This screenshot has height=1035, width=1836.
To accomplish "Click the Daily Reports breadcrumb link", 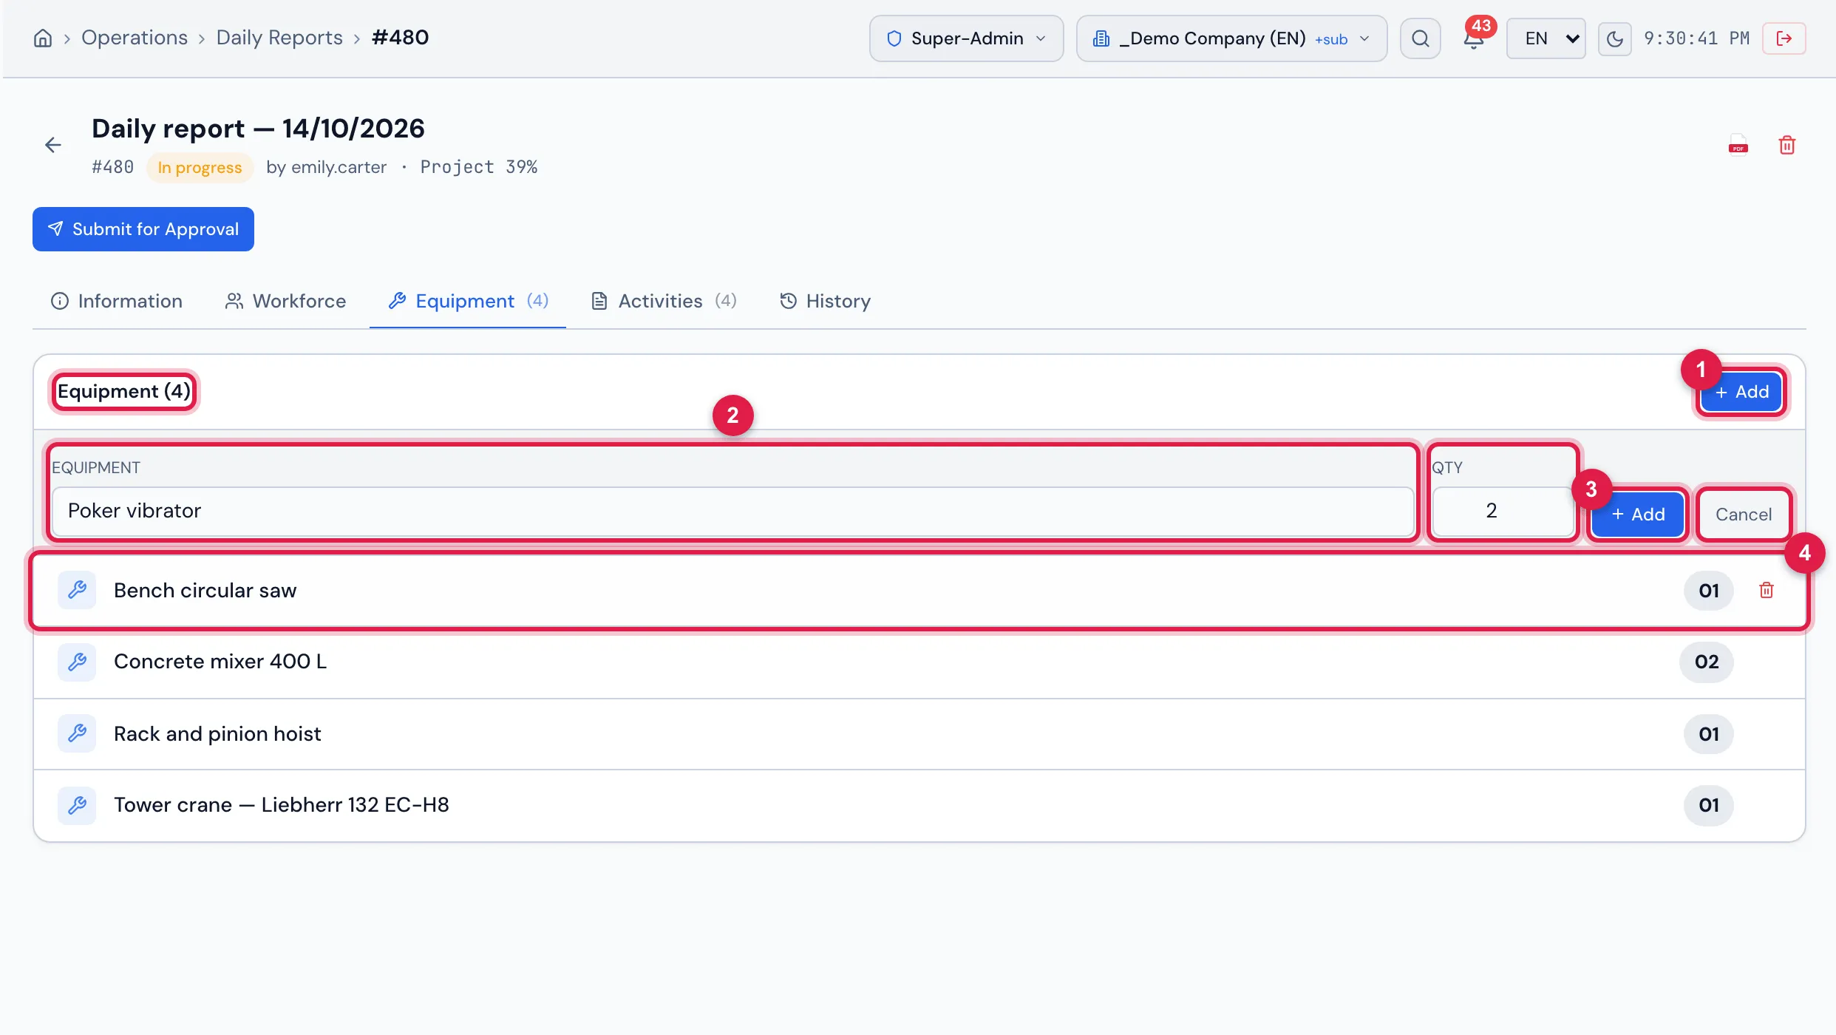I will click(x=279, y=38).
